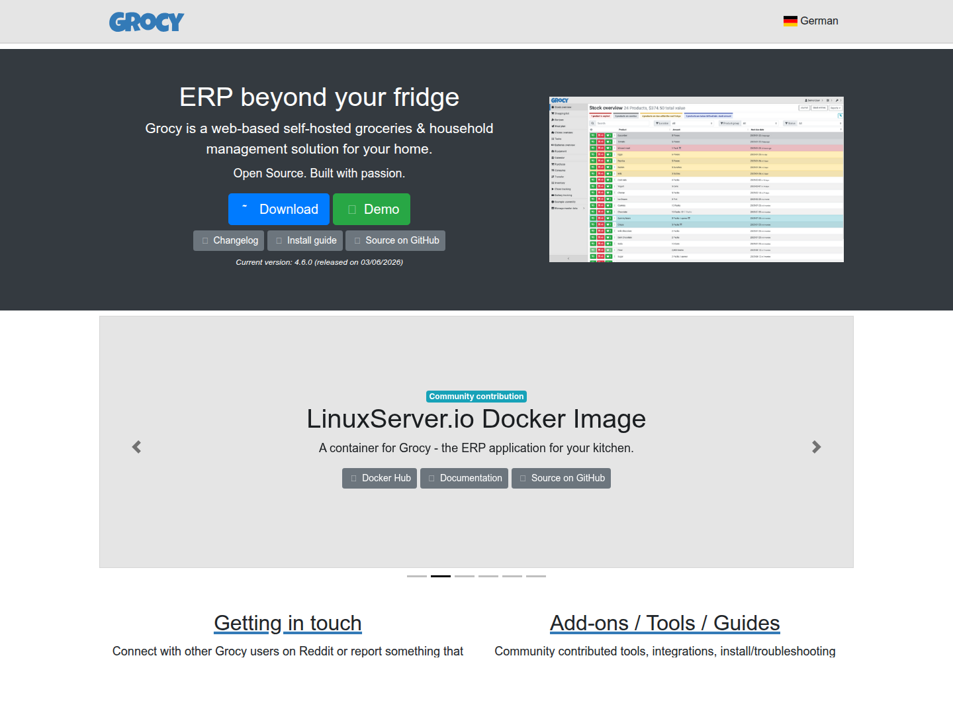Select the first carousel slide indicator

(417, 576)
